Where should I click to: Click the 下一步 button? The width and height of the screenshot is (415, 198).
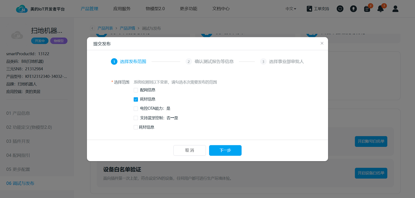click(x=225, y=150)
